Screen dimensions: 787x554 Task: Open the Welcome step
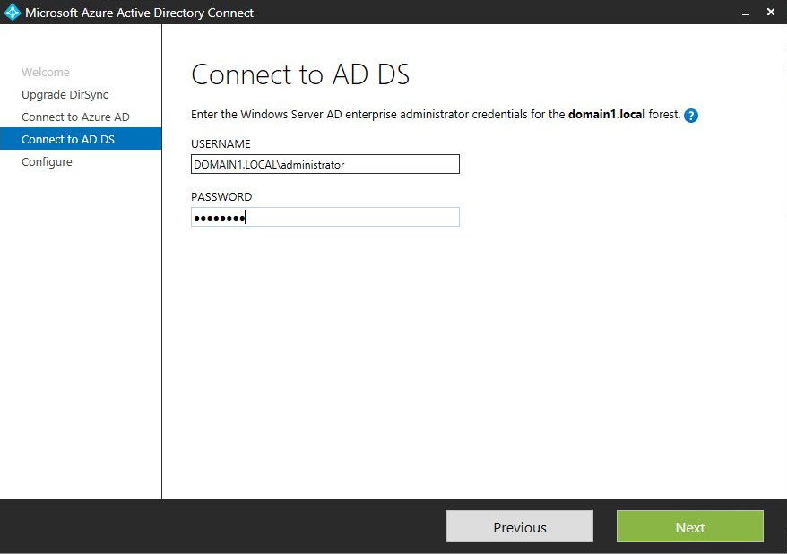(x=46, y=73)
